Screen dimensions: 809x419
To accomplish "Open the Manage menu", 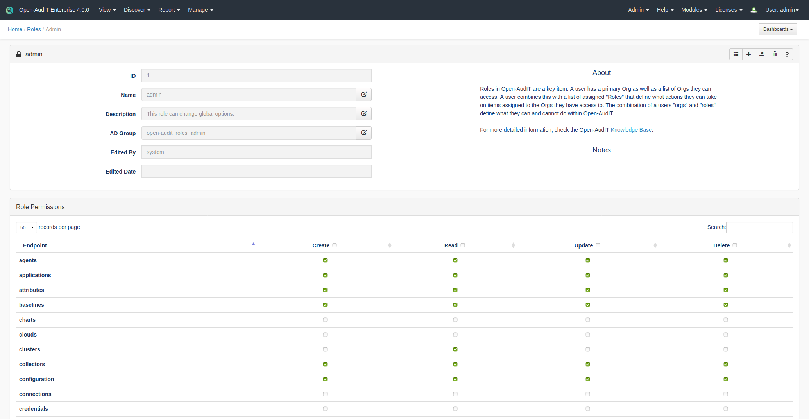I will pyautogui.click(x=200, y=10).
